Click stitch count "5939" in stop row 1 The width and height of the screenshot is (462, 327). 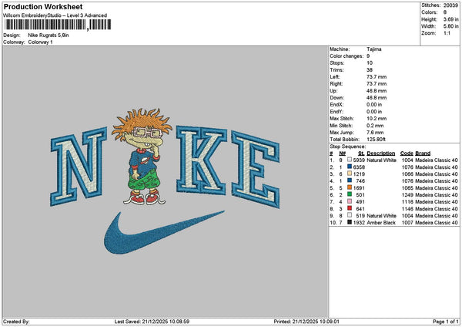[x=359, y=160]
